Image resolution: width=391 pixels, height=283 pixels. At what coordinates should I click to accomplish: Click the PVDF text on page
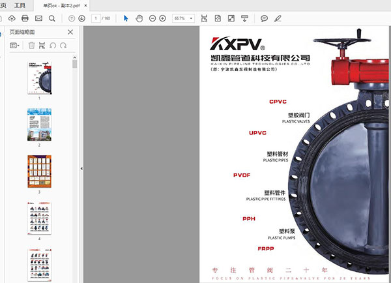(x=242, y=175)
